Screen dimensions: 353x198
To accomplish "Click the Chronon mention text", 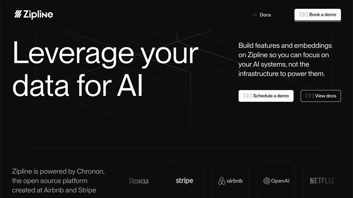I will [91, 171].
